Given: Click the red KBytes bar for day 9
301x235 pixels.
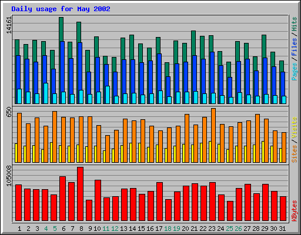Looking at the screenshot, I should tap(89, 210).
